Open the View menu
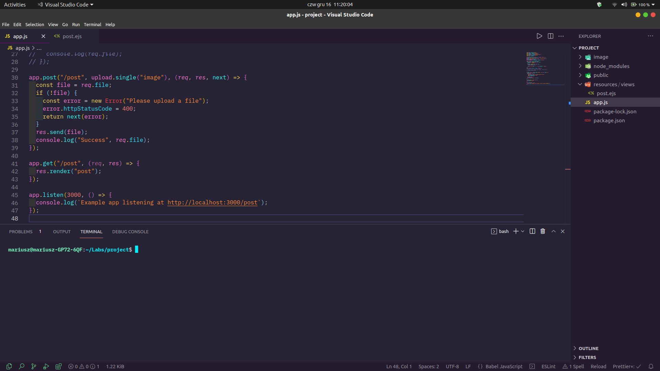This screenshot has width=660, height=371. click(53, 24)
